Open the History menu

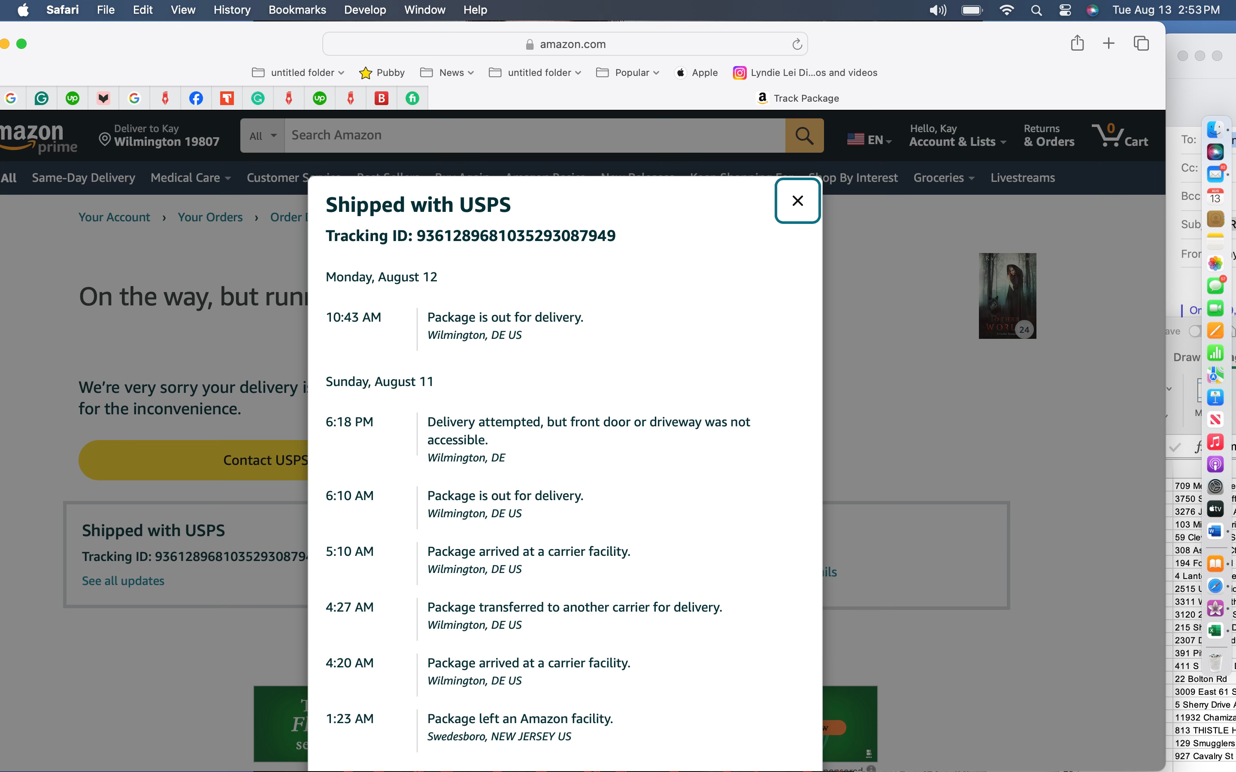click(232, 10)
